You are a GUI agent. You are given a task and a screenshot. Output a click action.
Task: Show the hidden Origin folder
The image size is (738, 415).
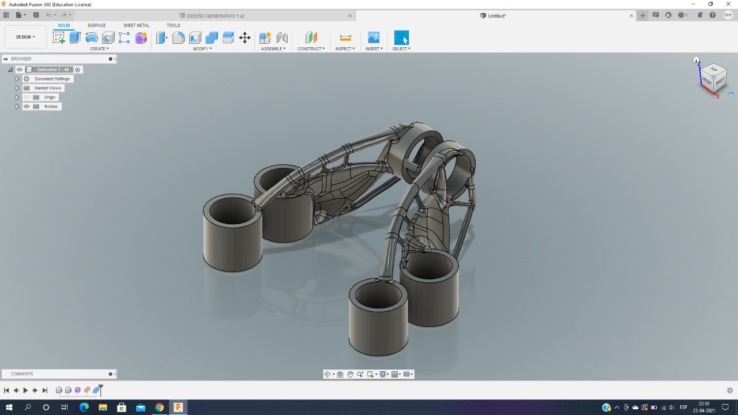point(27,97)
